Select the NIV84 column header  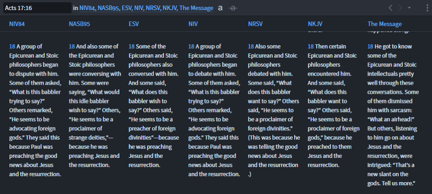(17, 24)
